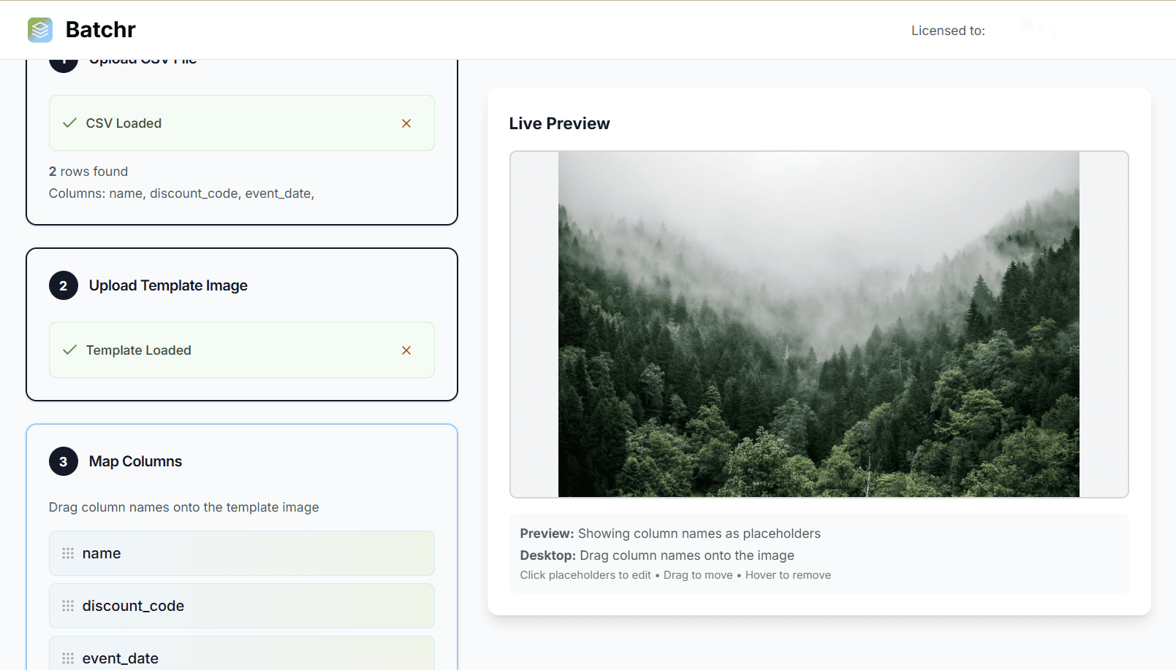Select the name column chip

coord(241,553)
